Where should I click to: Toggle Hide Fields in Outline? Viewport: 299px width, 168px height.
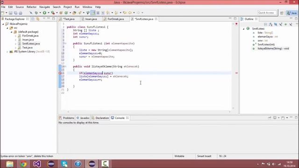[x=276, y=24]
